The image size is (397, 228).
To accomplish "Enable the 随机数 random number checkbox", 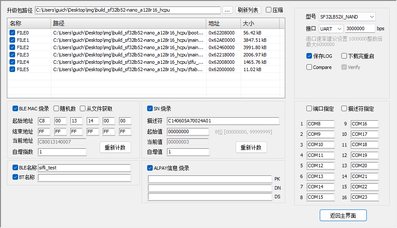I will coord(57,109).
